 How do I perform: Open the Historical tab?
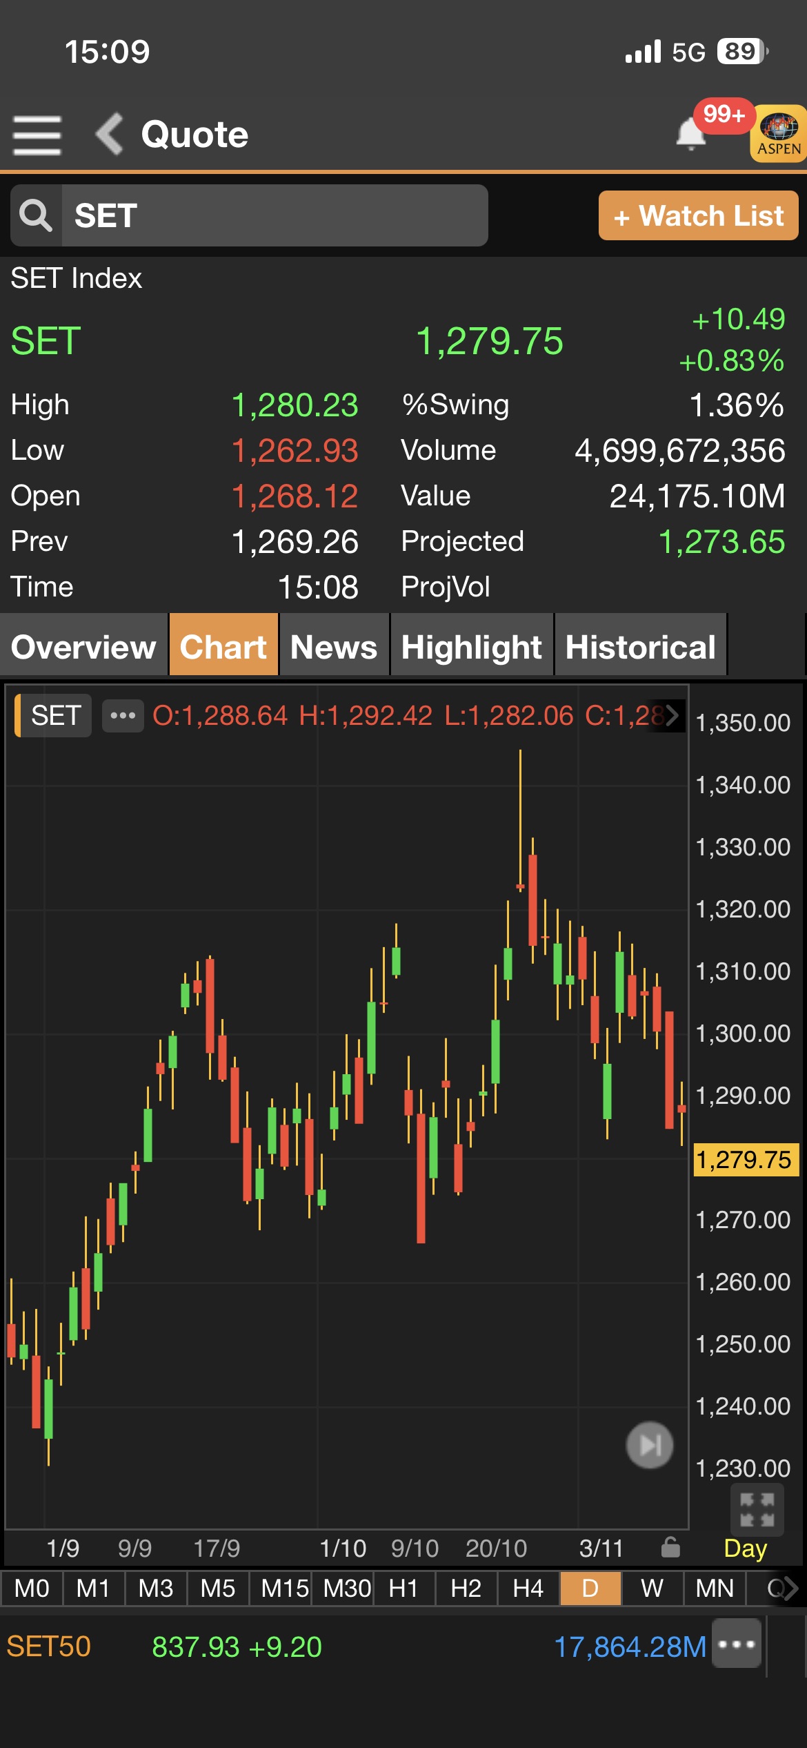[x=640, y=647]
